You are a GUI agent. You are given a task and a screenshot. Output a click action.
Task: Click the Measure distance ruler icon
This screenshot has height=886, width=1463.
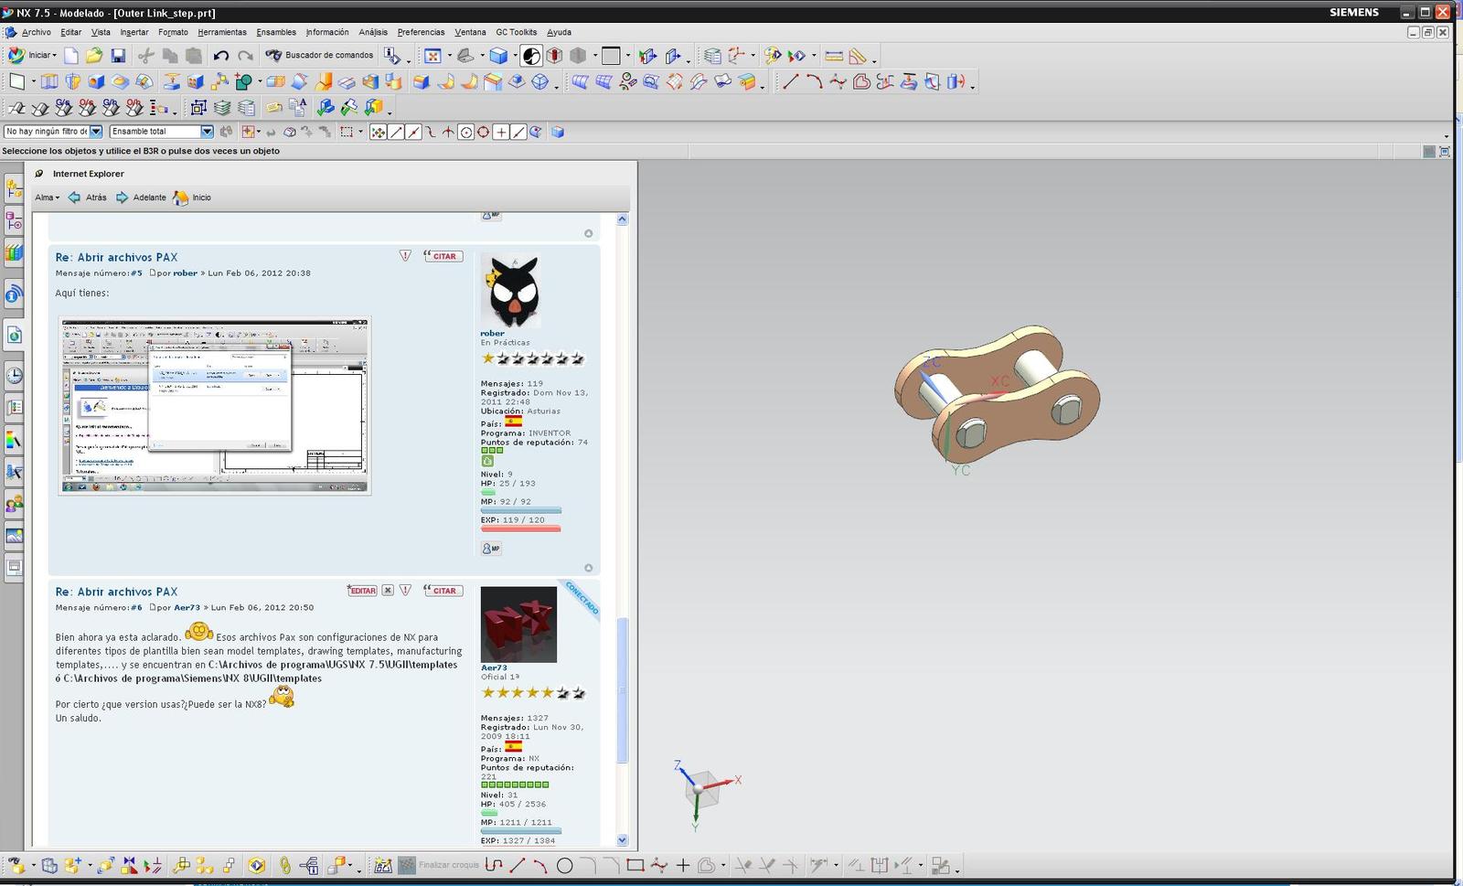tap(834, 56)
